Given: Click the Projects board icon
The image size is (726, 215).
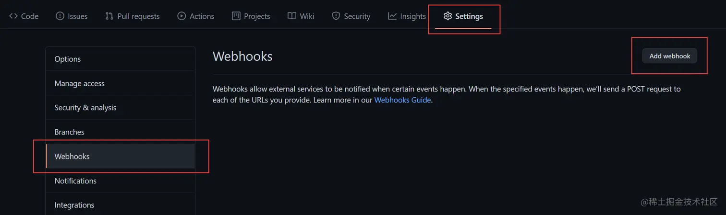Looking at the screenshot, I should [x=236, y=16].
